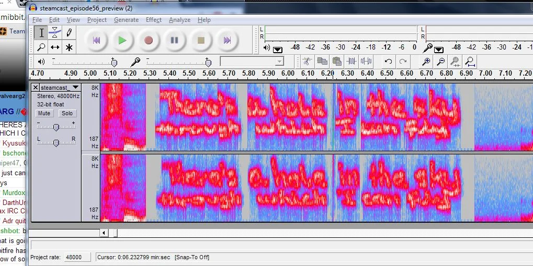Image resolution: width=533 pixels, height=266 pixels.
Task: Close the steamcast track
Action: 36,88
